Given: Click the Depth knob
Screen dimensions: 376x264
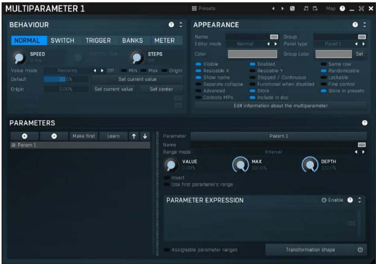Looking at the screenshot, I should (310, 165).
